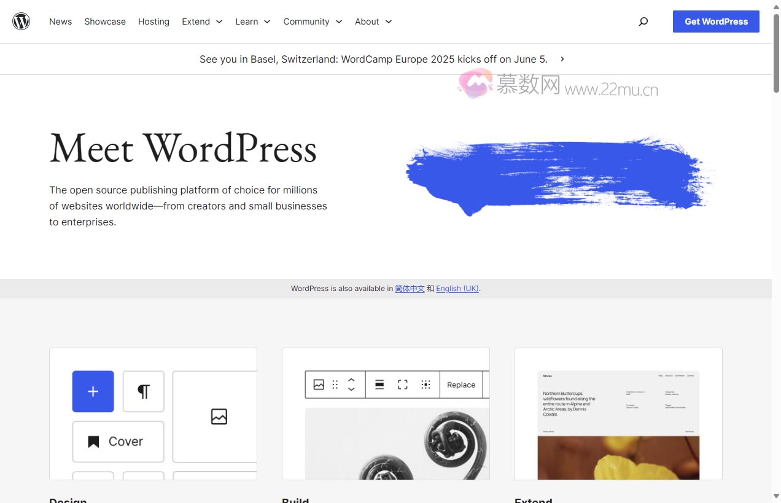Click the drag handle dots icon
The image size is (781, 503).
tap(335, 384)
